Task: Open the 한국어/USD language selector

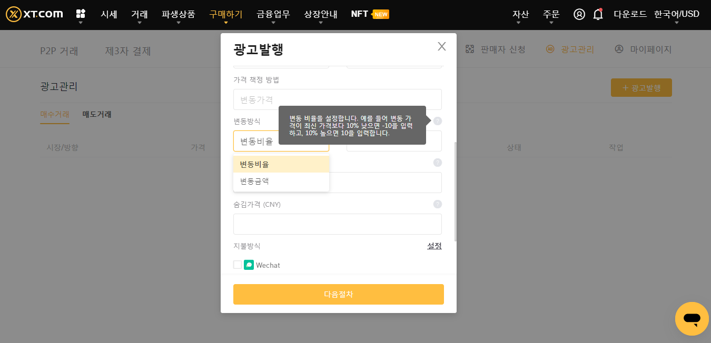Action: 677,14
